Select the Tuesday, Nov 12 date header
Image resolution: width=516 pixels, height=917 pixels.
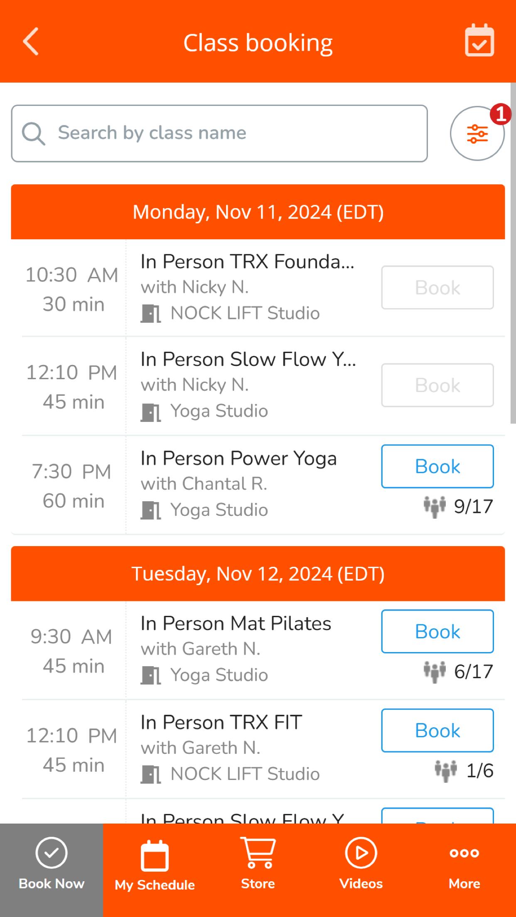click(258, 574)
